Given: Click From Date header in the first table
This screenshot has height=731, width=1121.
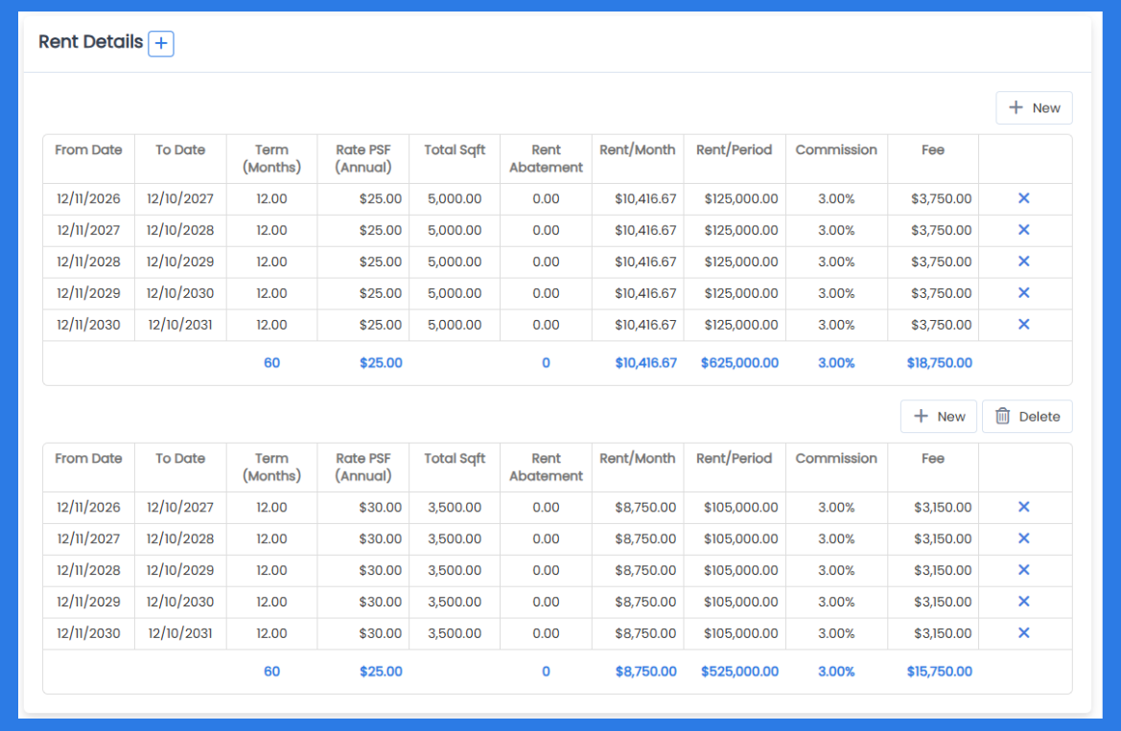Looking at the screenshot, I should (x=88, y=150).
